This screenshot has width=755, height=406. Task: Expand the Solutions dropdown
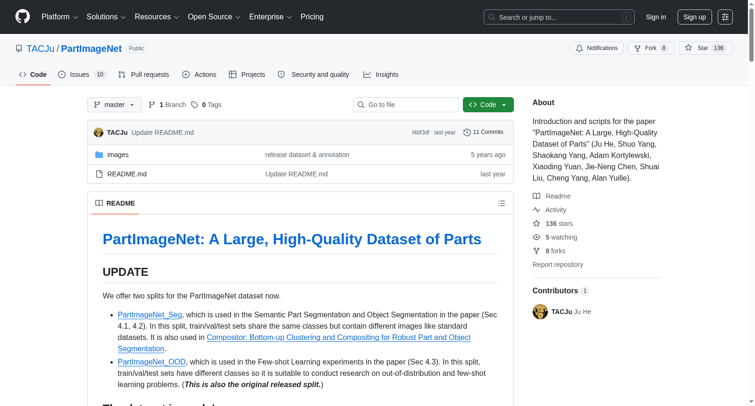pyautogui.click(x=106, y=17)
